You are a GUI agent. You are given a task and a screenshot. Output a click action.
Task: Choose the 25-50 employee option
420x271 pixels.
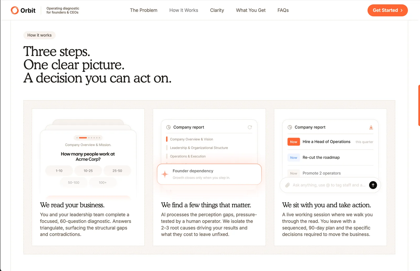point(117,171)
